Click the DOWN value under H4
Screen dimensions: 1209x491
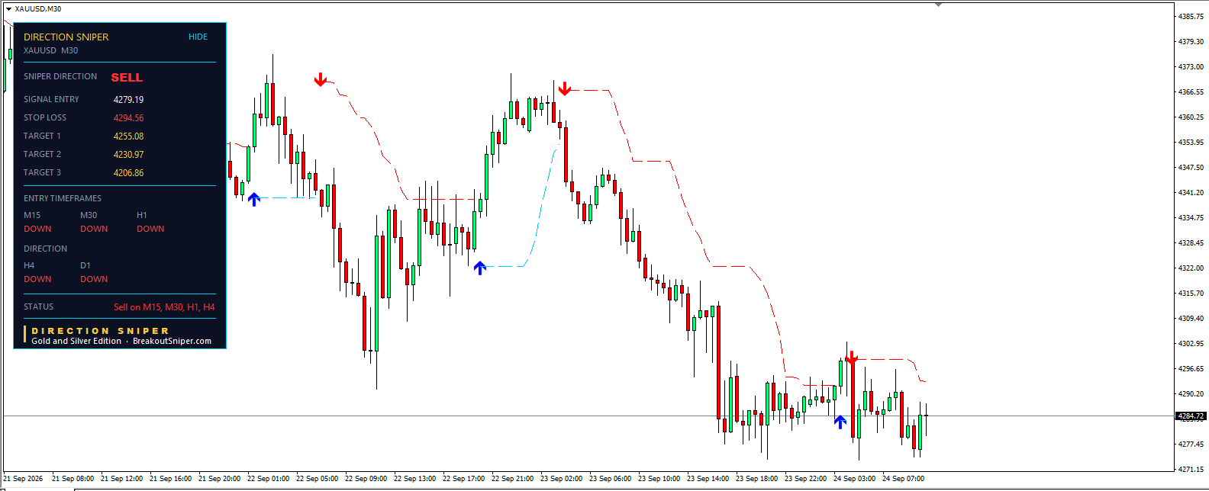37,279
